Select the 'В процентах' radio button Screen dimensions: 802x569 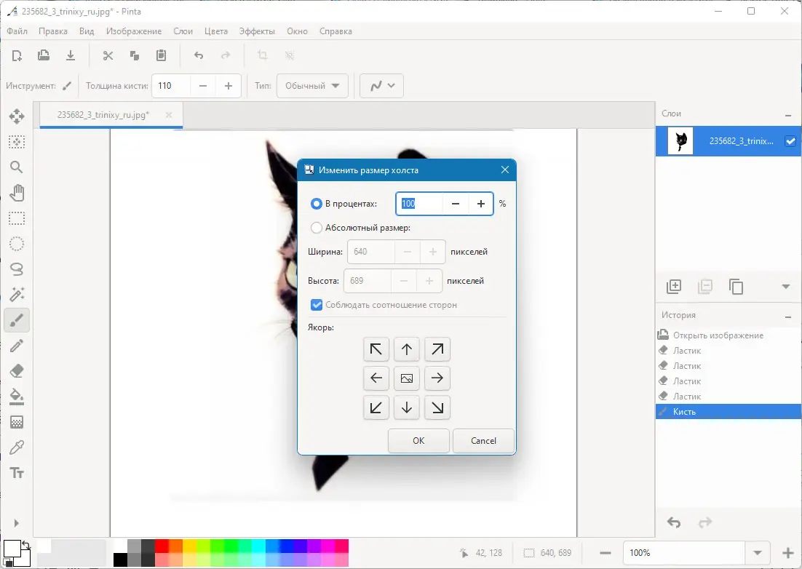pyautogui.click(x=316, y=204)
